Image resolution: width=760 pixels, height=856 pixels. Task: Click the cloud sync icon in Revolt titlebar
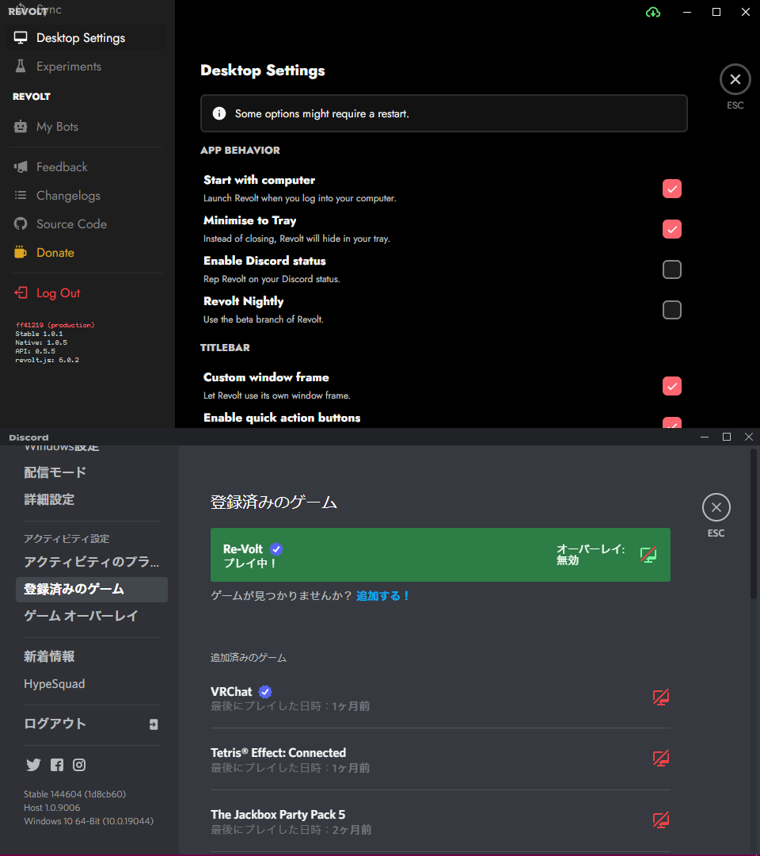point(652,12)
